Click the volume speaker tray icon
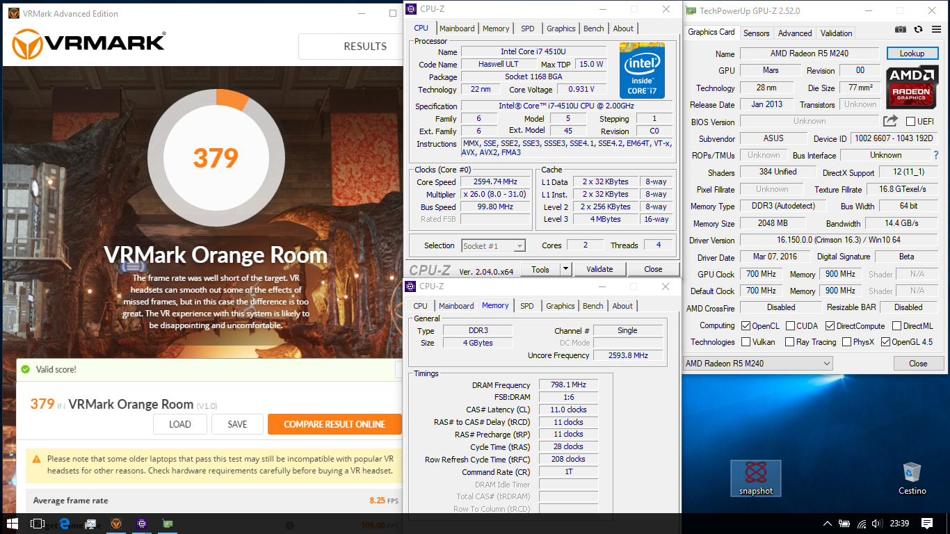Image resolution: width=950 pixels, height=534 pixels. point(878,524)
